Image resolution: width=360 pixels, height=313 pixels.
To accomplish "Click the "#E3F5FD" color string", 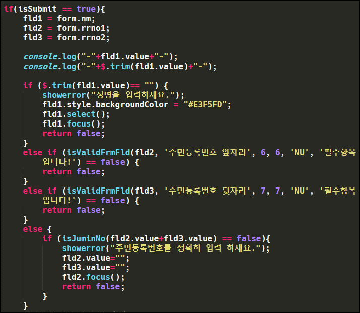I will (205, 105).
